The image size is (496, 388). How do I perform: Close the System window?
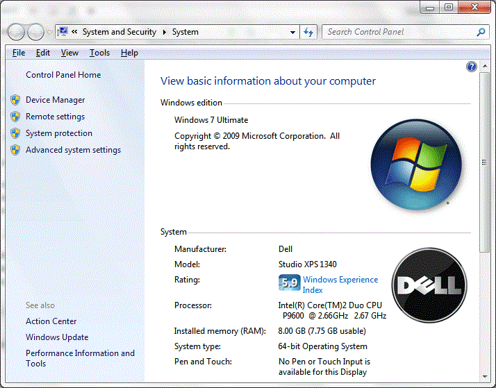tap(474, 7)
